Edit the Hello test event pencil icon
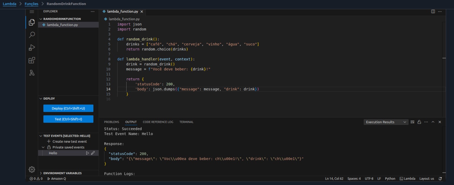454x185 pixels. [x=93, y=153]
